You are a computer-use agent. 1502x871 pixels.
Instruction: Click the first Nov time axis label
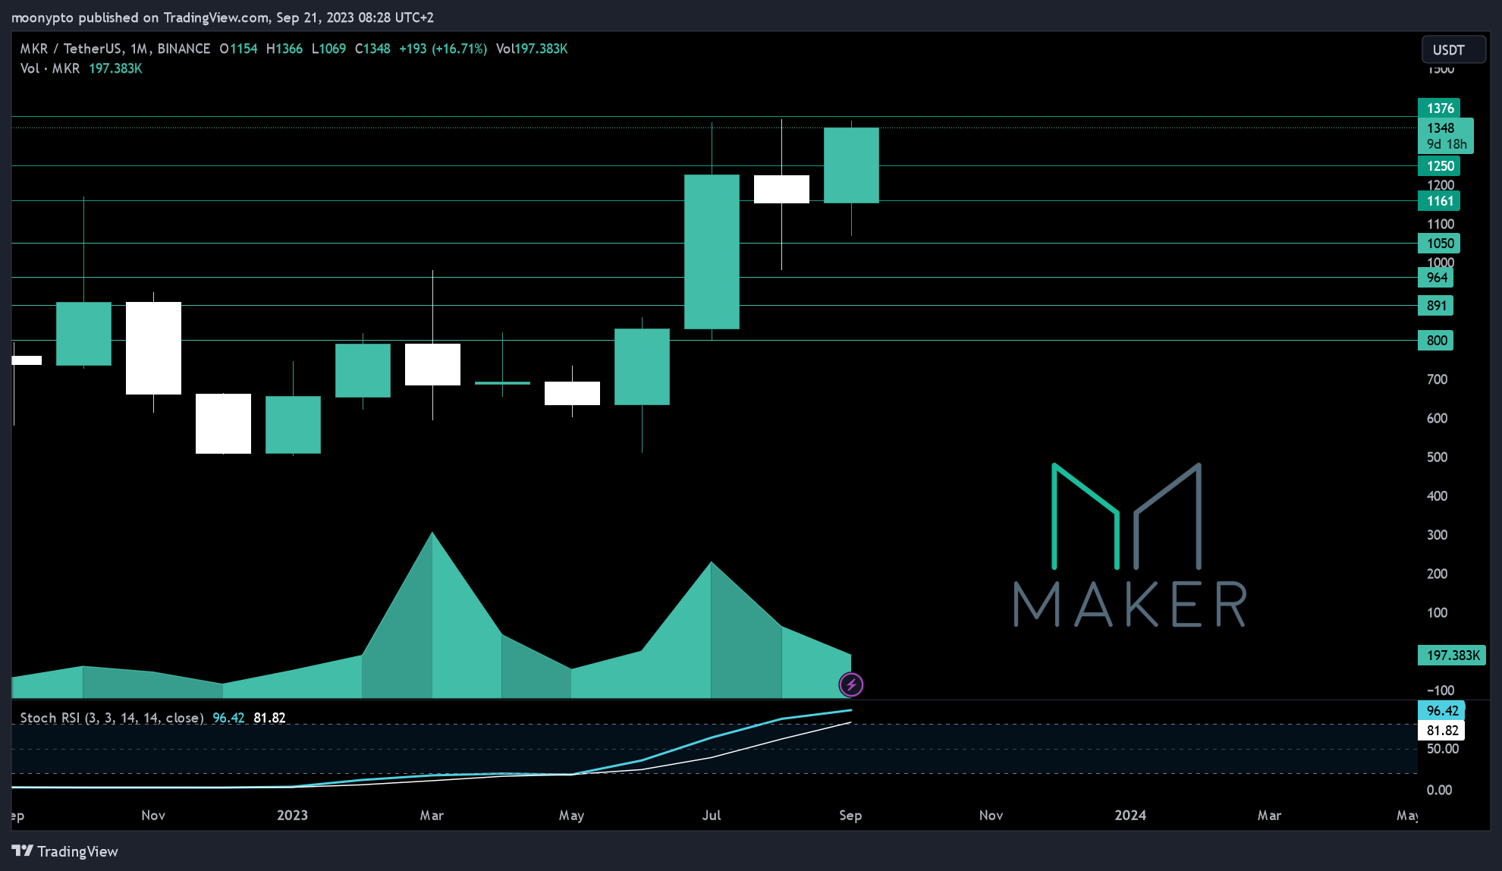[153, 816]
